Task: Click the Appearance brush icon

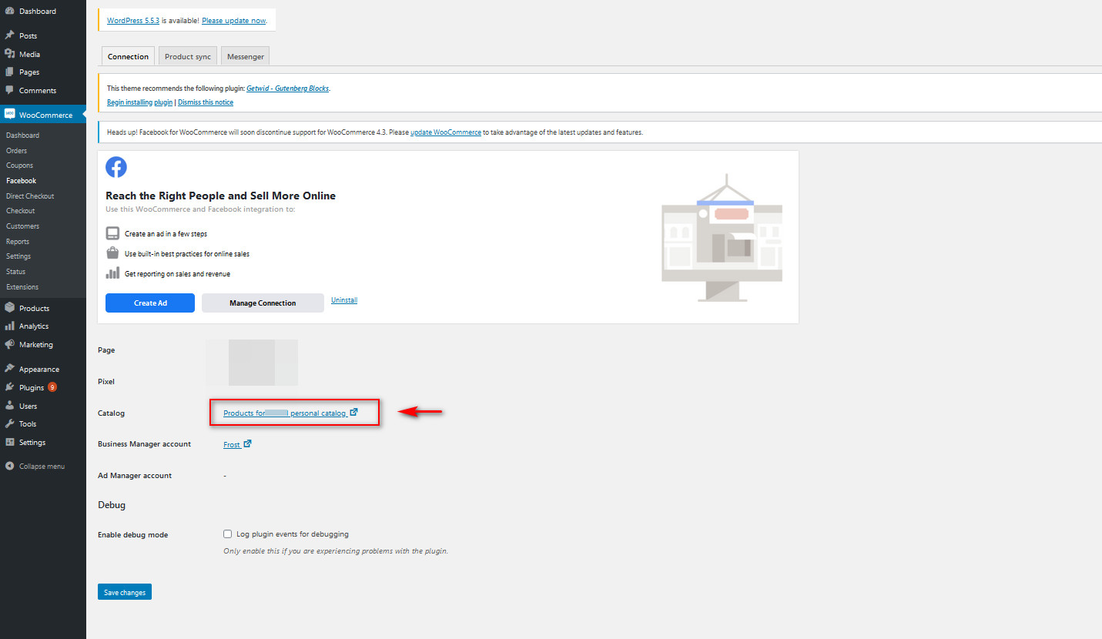Action: 9,369
